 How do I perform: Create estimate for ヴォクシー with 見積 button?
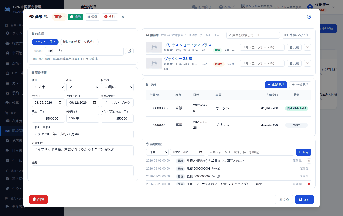coord(294,63)
